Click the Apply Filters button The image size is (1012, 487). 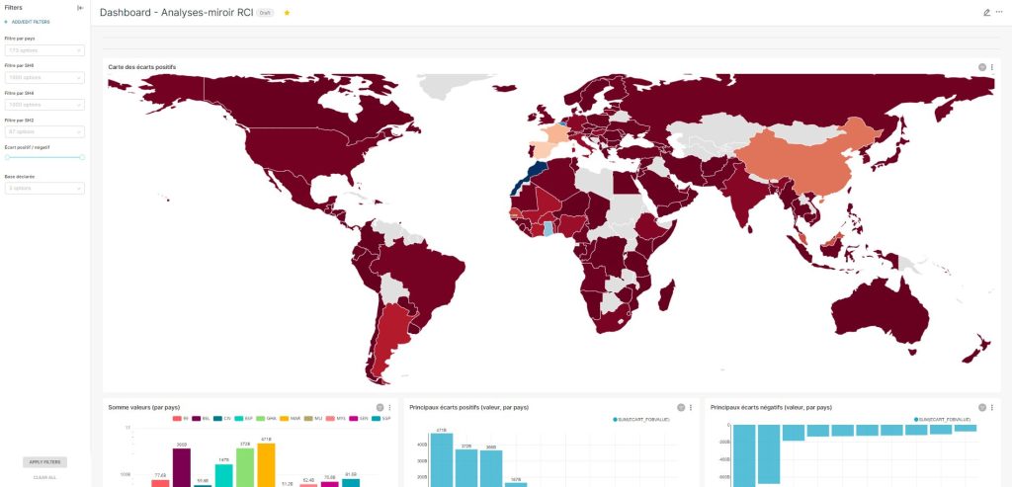[44, 462]
